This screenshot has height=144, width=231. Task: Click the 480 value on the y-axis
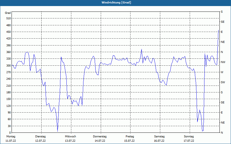click(9, 25)
